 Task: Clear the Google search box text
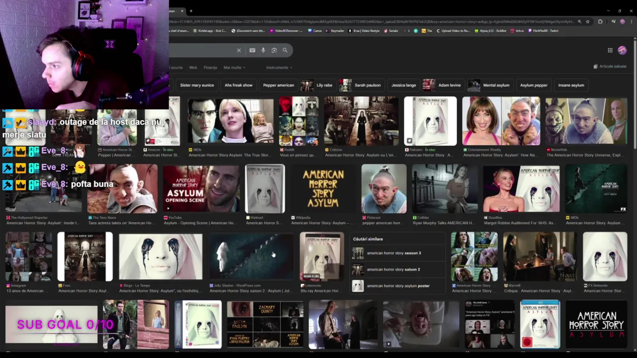239,50
